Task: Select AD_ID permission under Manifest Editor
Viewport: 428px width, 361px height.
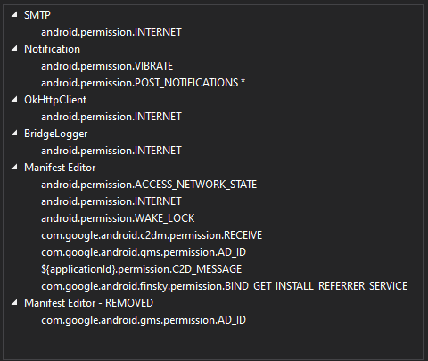Action: pyautogui.click(x=144, y=252)
